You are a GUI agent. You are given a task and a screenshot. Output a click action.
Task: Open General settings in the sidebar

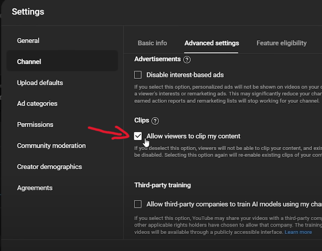click(x=28, y=41)
